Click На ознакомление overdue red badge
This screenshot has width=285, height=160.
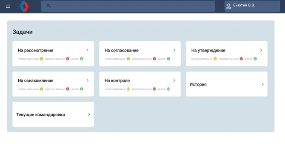coord(68,89)
